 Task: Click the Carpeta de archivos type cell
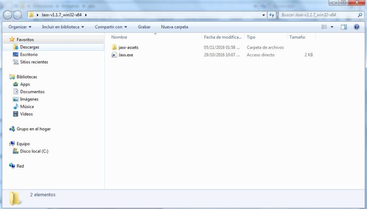[265, 48]
